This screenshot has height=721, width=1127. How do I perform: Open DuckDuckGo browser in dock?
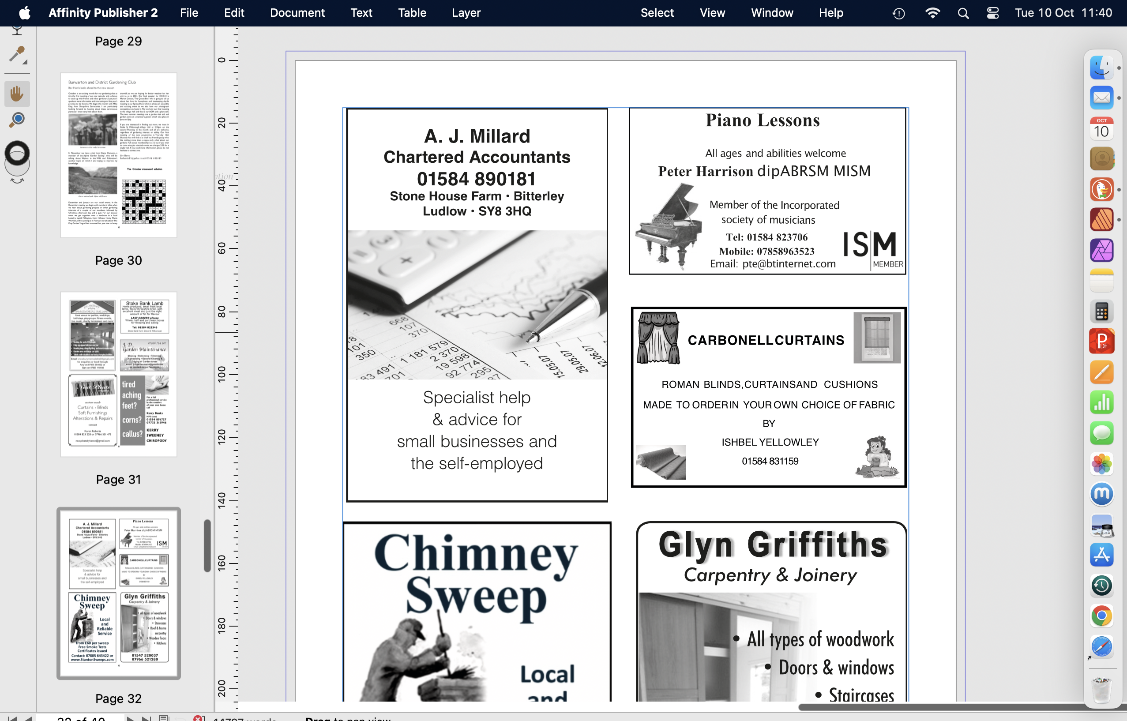(1101, 189)
